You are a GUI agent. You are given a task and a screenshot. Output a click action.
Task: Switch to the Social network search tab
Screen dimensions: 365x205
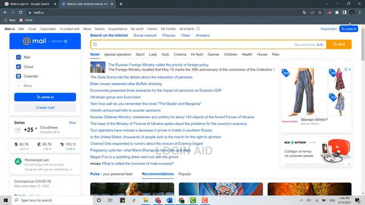pyautogui.click(x=145, y=35)
